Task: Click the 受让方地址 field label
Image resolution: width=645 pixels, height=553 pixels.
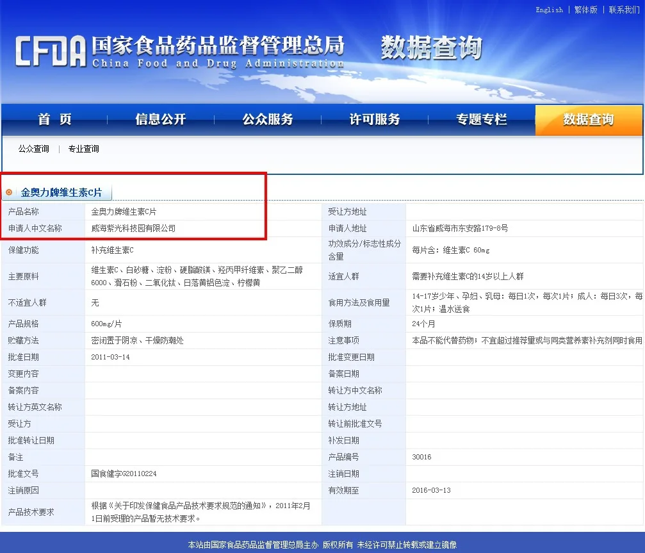Action: tap(347, 211)
